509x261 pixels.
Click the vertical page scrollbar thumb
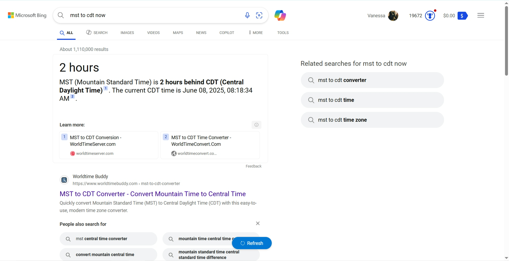(506, 40)
